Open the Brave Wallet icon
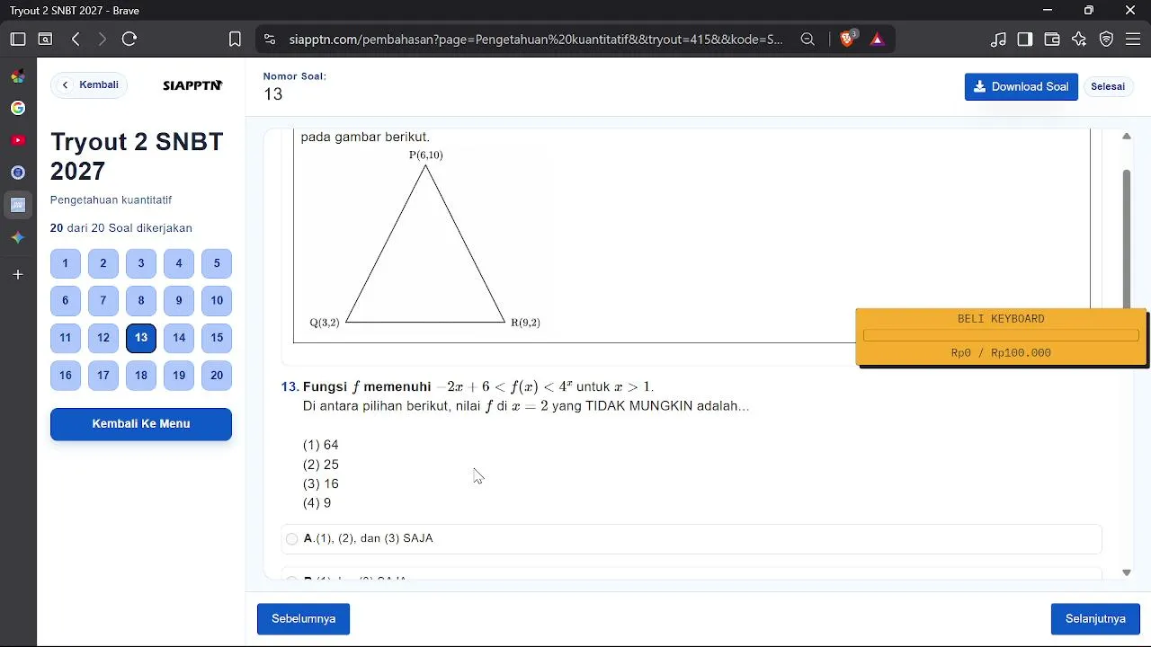 point(1052,40)
